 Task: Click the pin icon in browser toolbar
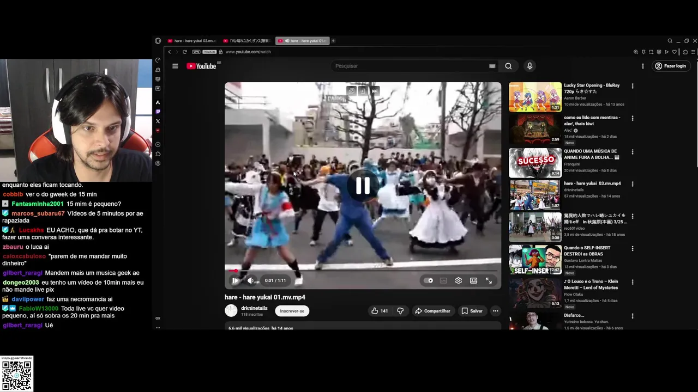(643, 52)
